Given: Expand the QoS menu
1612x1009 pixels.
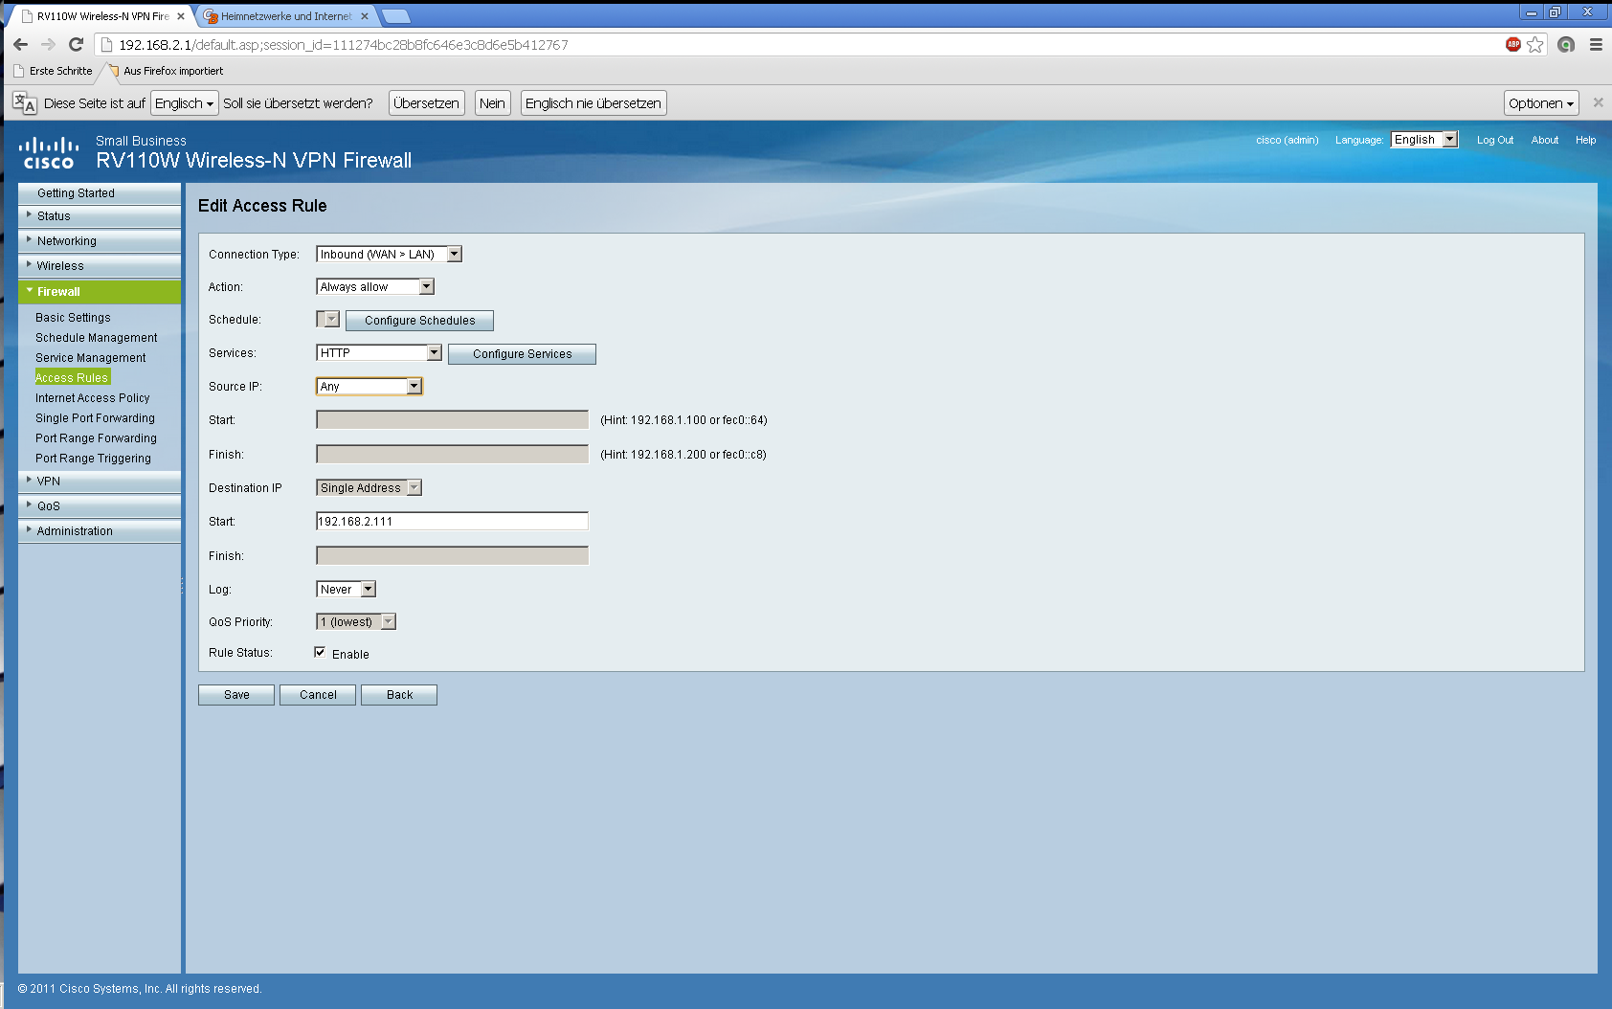Looking at the screenshot, I should (100, 506).
